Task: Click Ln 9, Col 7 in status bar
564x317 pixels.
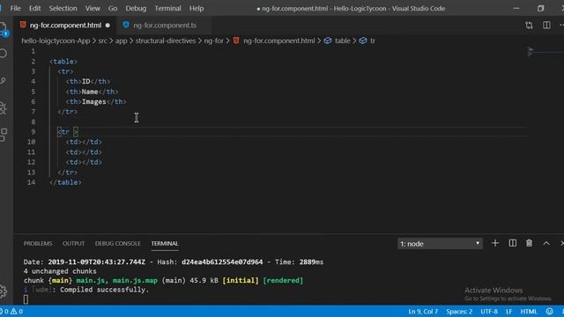Action: tap(423, 311)
